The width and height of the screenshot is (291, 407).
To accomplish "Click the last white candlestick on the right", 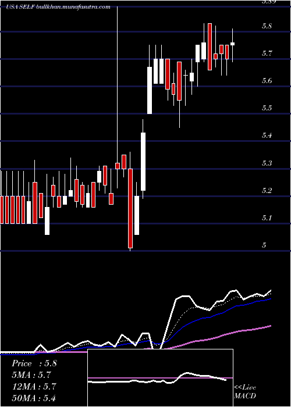I will (x=233, y=44).
